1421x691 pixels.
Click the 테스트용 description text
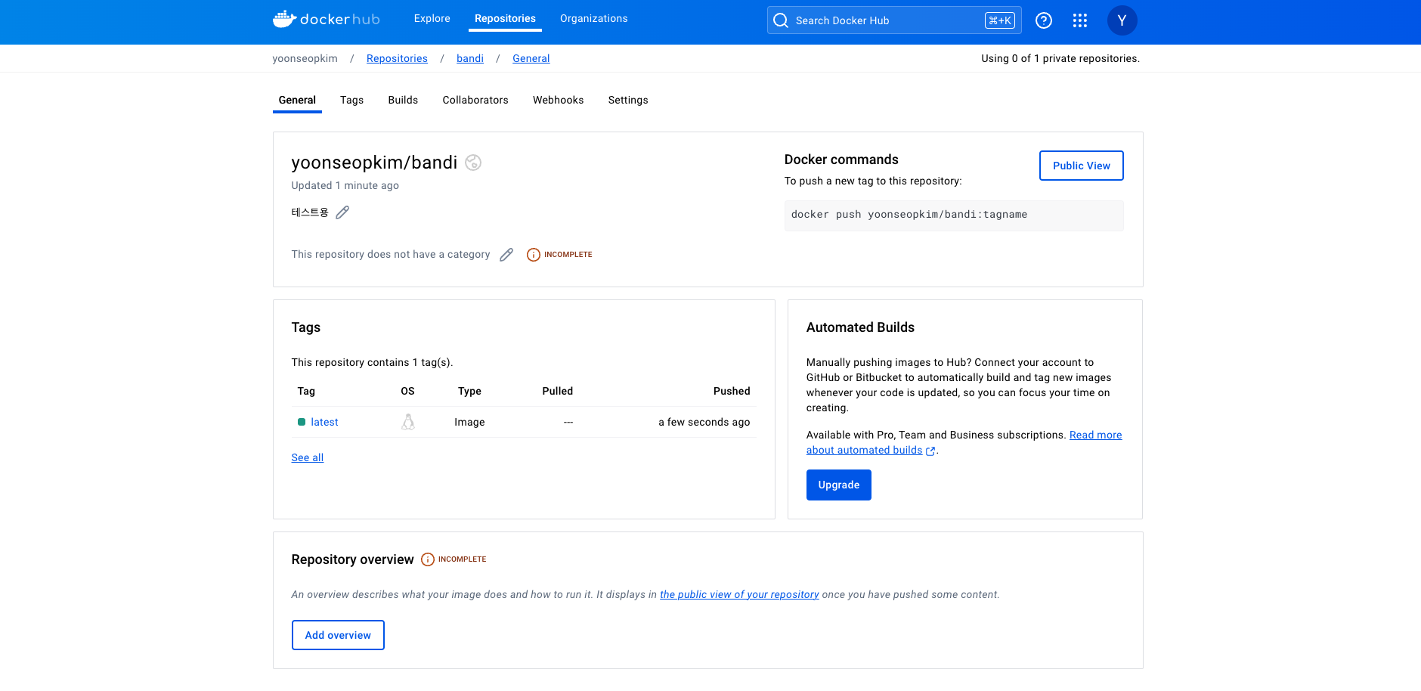[310, 212]
